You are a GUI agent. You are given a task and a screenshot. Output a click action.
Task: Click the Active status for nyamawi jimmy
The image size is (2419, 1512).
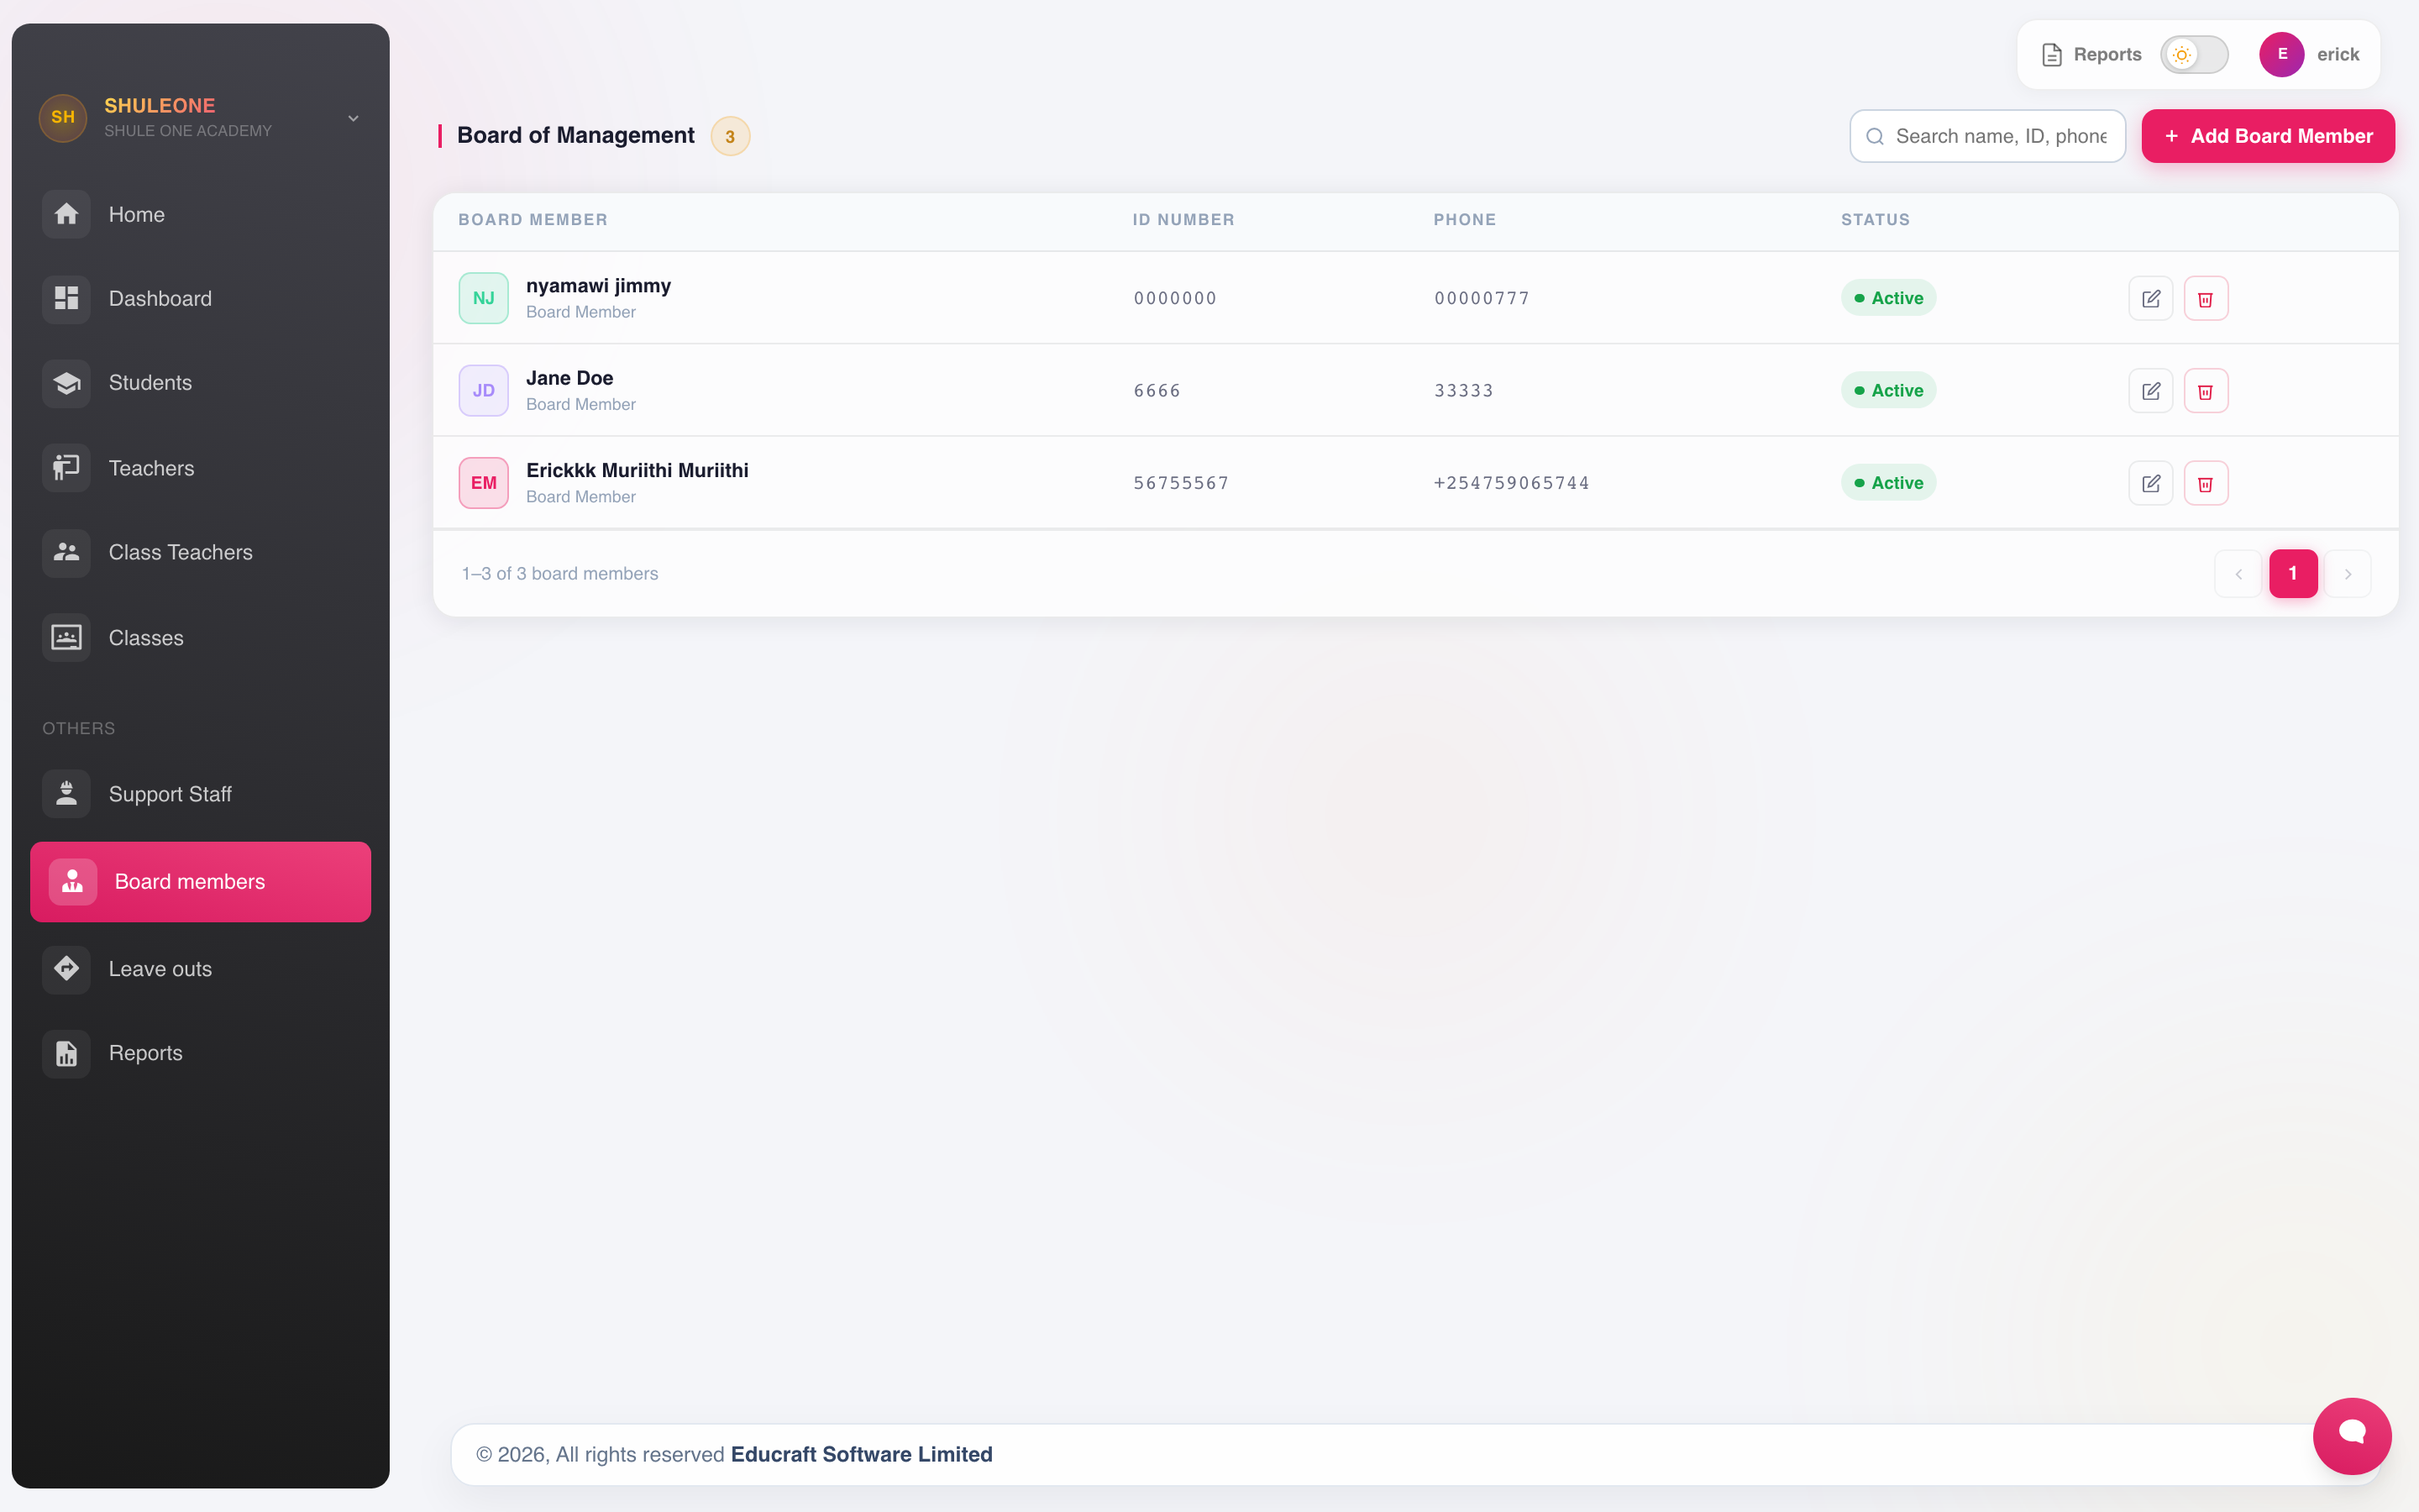point(1888,298)
